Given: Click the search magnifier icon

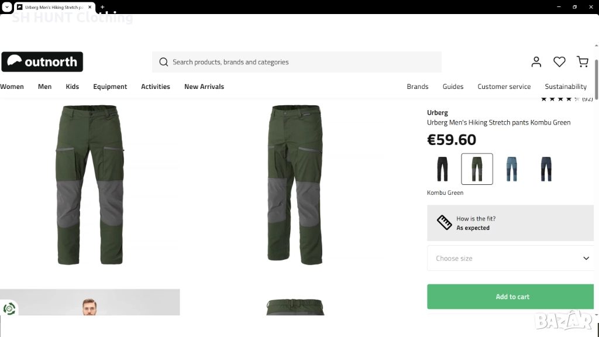Looking at the screenshot, I should (x=164, y=62).
